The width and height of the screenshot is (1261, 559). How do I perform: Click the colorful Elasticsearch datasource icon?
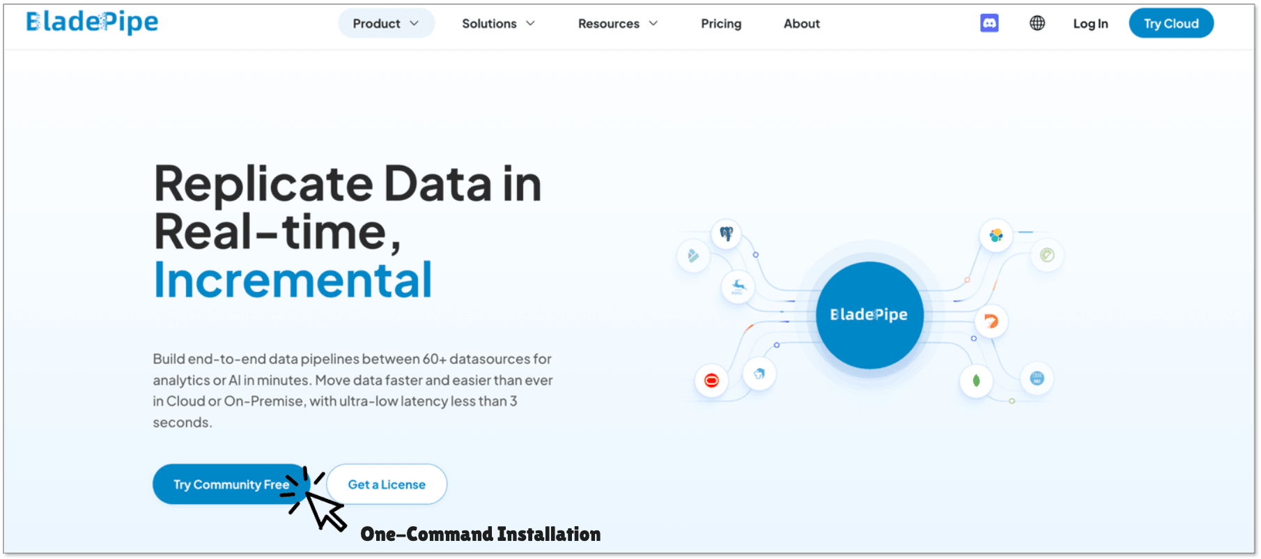[x=996, y=235]
